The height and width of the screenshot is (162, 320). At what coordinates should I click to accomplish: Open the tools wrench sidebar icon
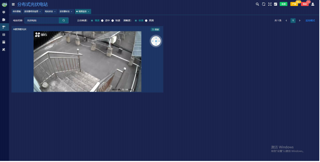[4, 49]
